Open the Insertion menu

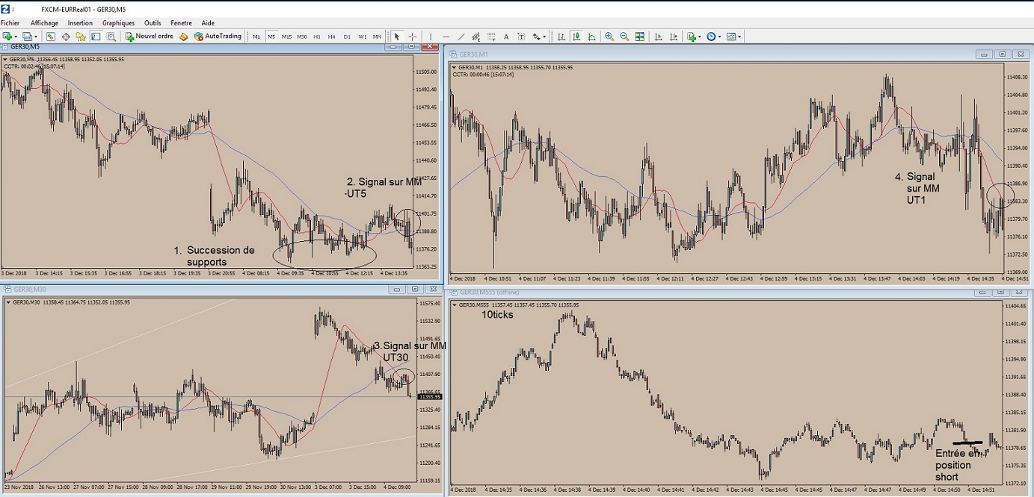[x=80, y=23]
